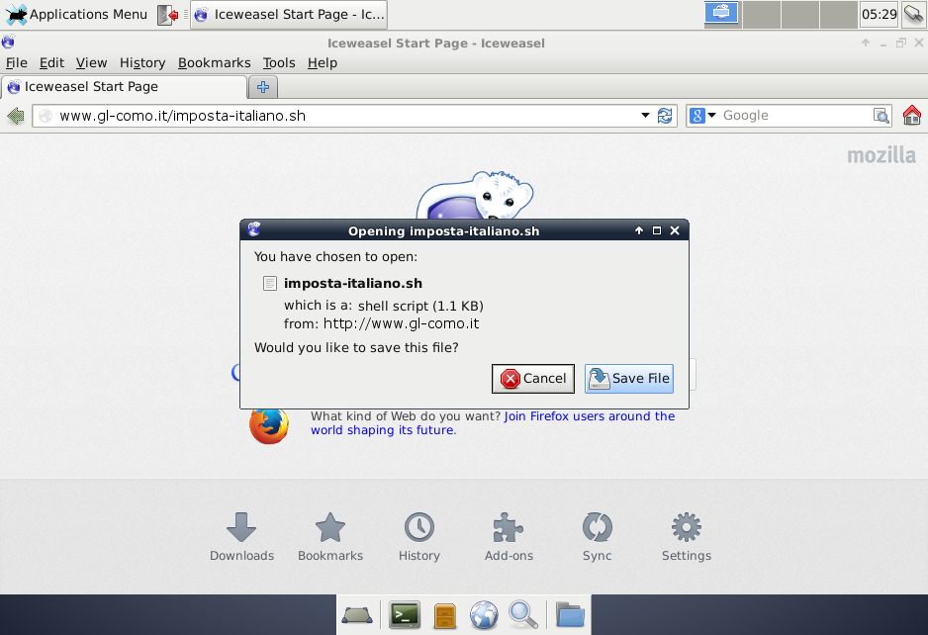928x635 pixels.
Task: Open the View menu
Action: click(x=91, y=62)
